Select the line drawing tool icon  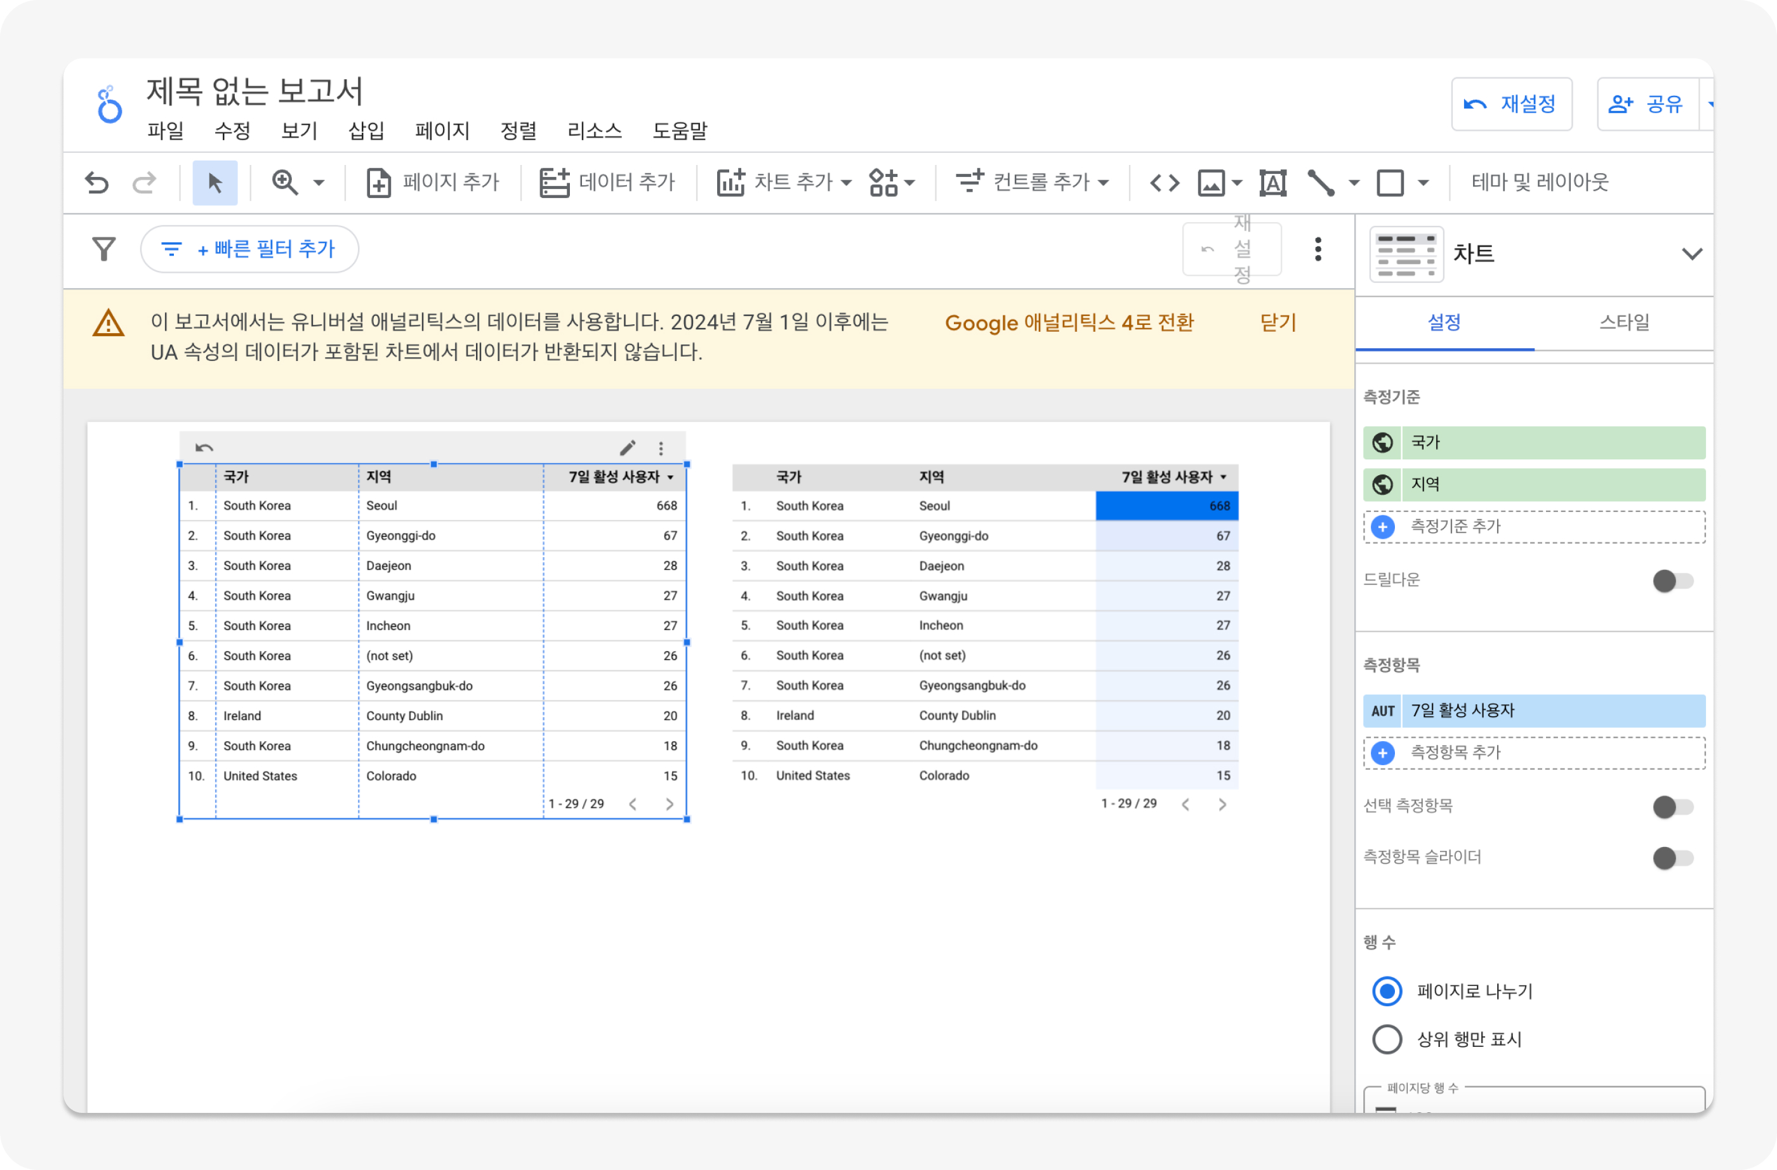point(1321,182)
